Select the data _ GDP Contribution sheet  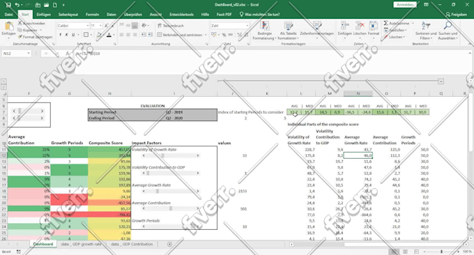pyautogui.click(x=132, y=244)
